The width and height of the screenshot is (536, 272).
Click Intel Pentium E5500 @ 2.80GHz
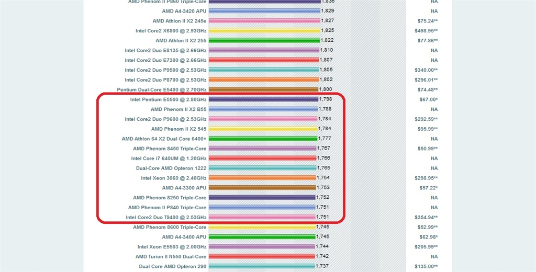tap(168, 100)
